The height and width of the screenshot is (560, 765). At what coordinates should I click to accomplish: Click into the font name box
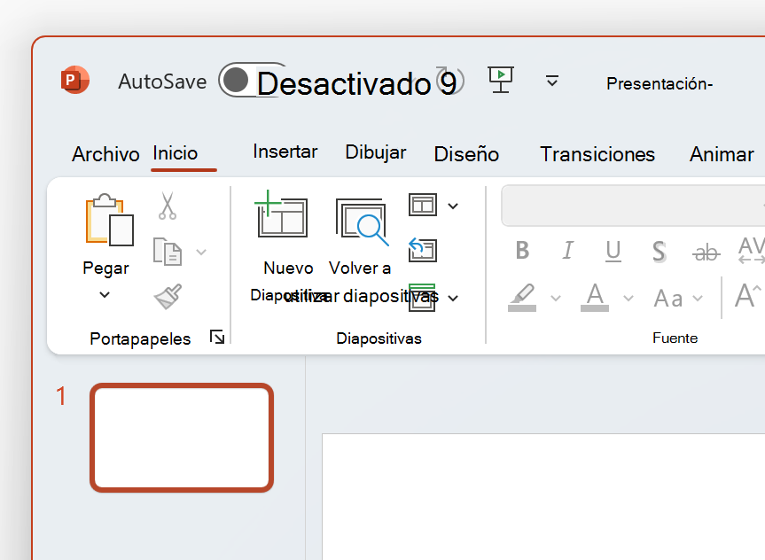coord(633,206)
